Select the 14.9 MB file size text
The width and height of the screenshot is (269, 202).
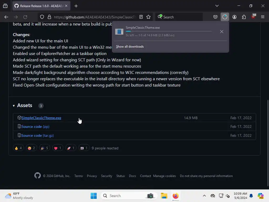coord(191,118)
